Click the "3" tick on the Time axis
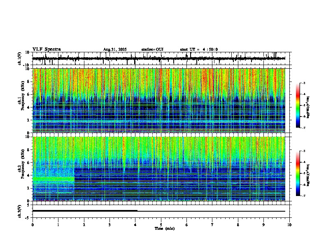 (109, 225)
